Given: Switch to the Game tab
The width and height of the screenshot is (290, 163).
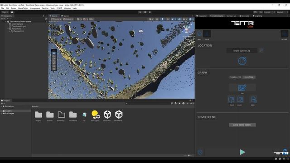Looking at the screenshot, I should click(x=65, y=16).
